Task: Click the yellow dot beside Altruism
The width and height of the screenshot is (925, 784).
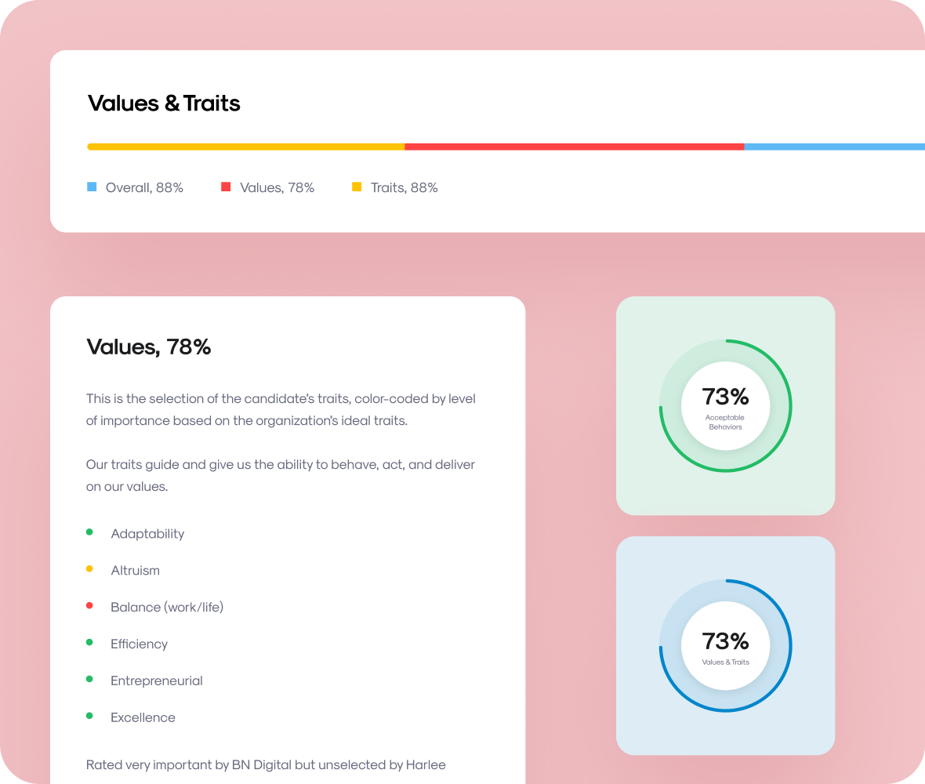Action: [x=89, y=568]
